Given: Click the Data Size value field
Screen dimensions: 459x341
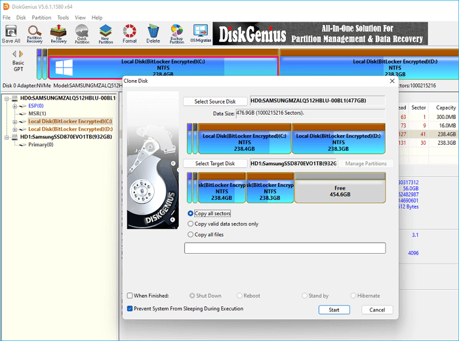Looking at the screenshot, I should [310, 113].
